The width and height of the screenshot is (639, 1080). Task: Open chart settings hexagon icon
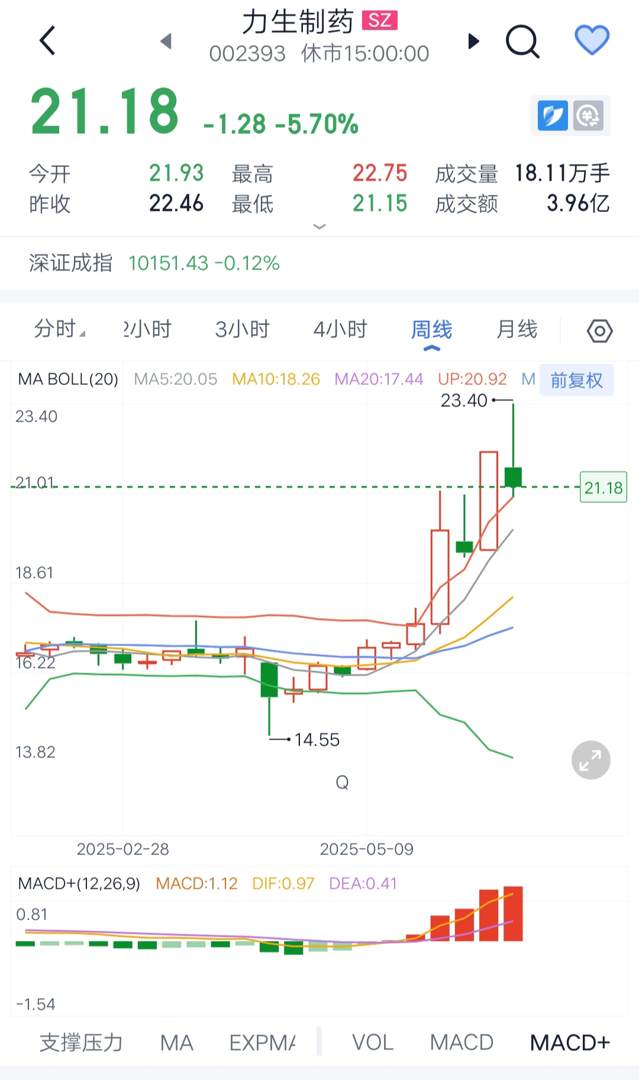tap(600, 331)
